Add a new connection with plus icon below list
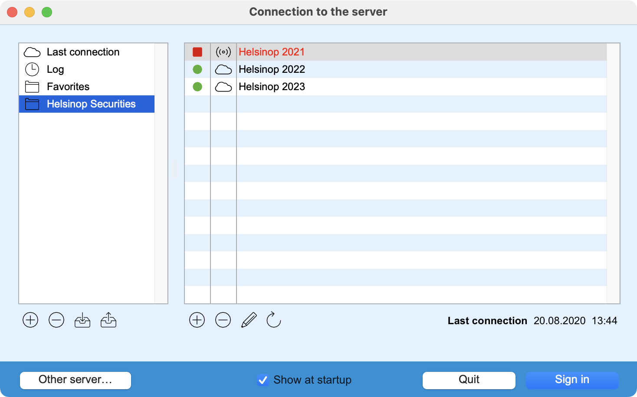 tap(197, 320)
